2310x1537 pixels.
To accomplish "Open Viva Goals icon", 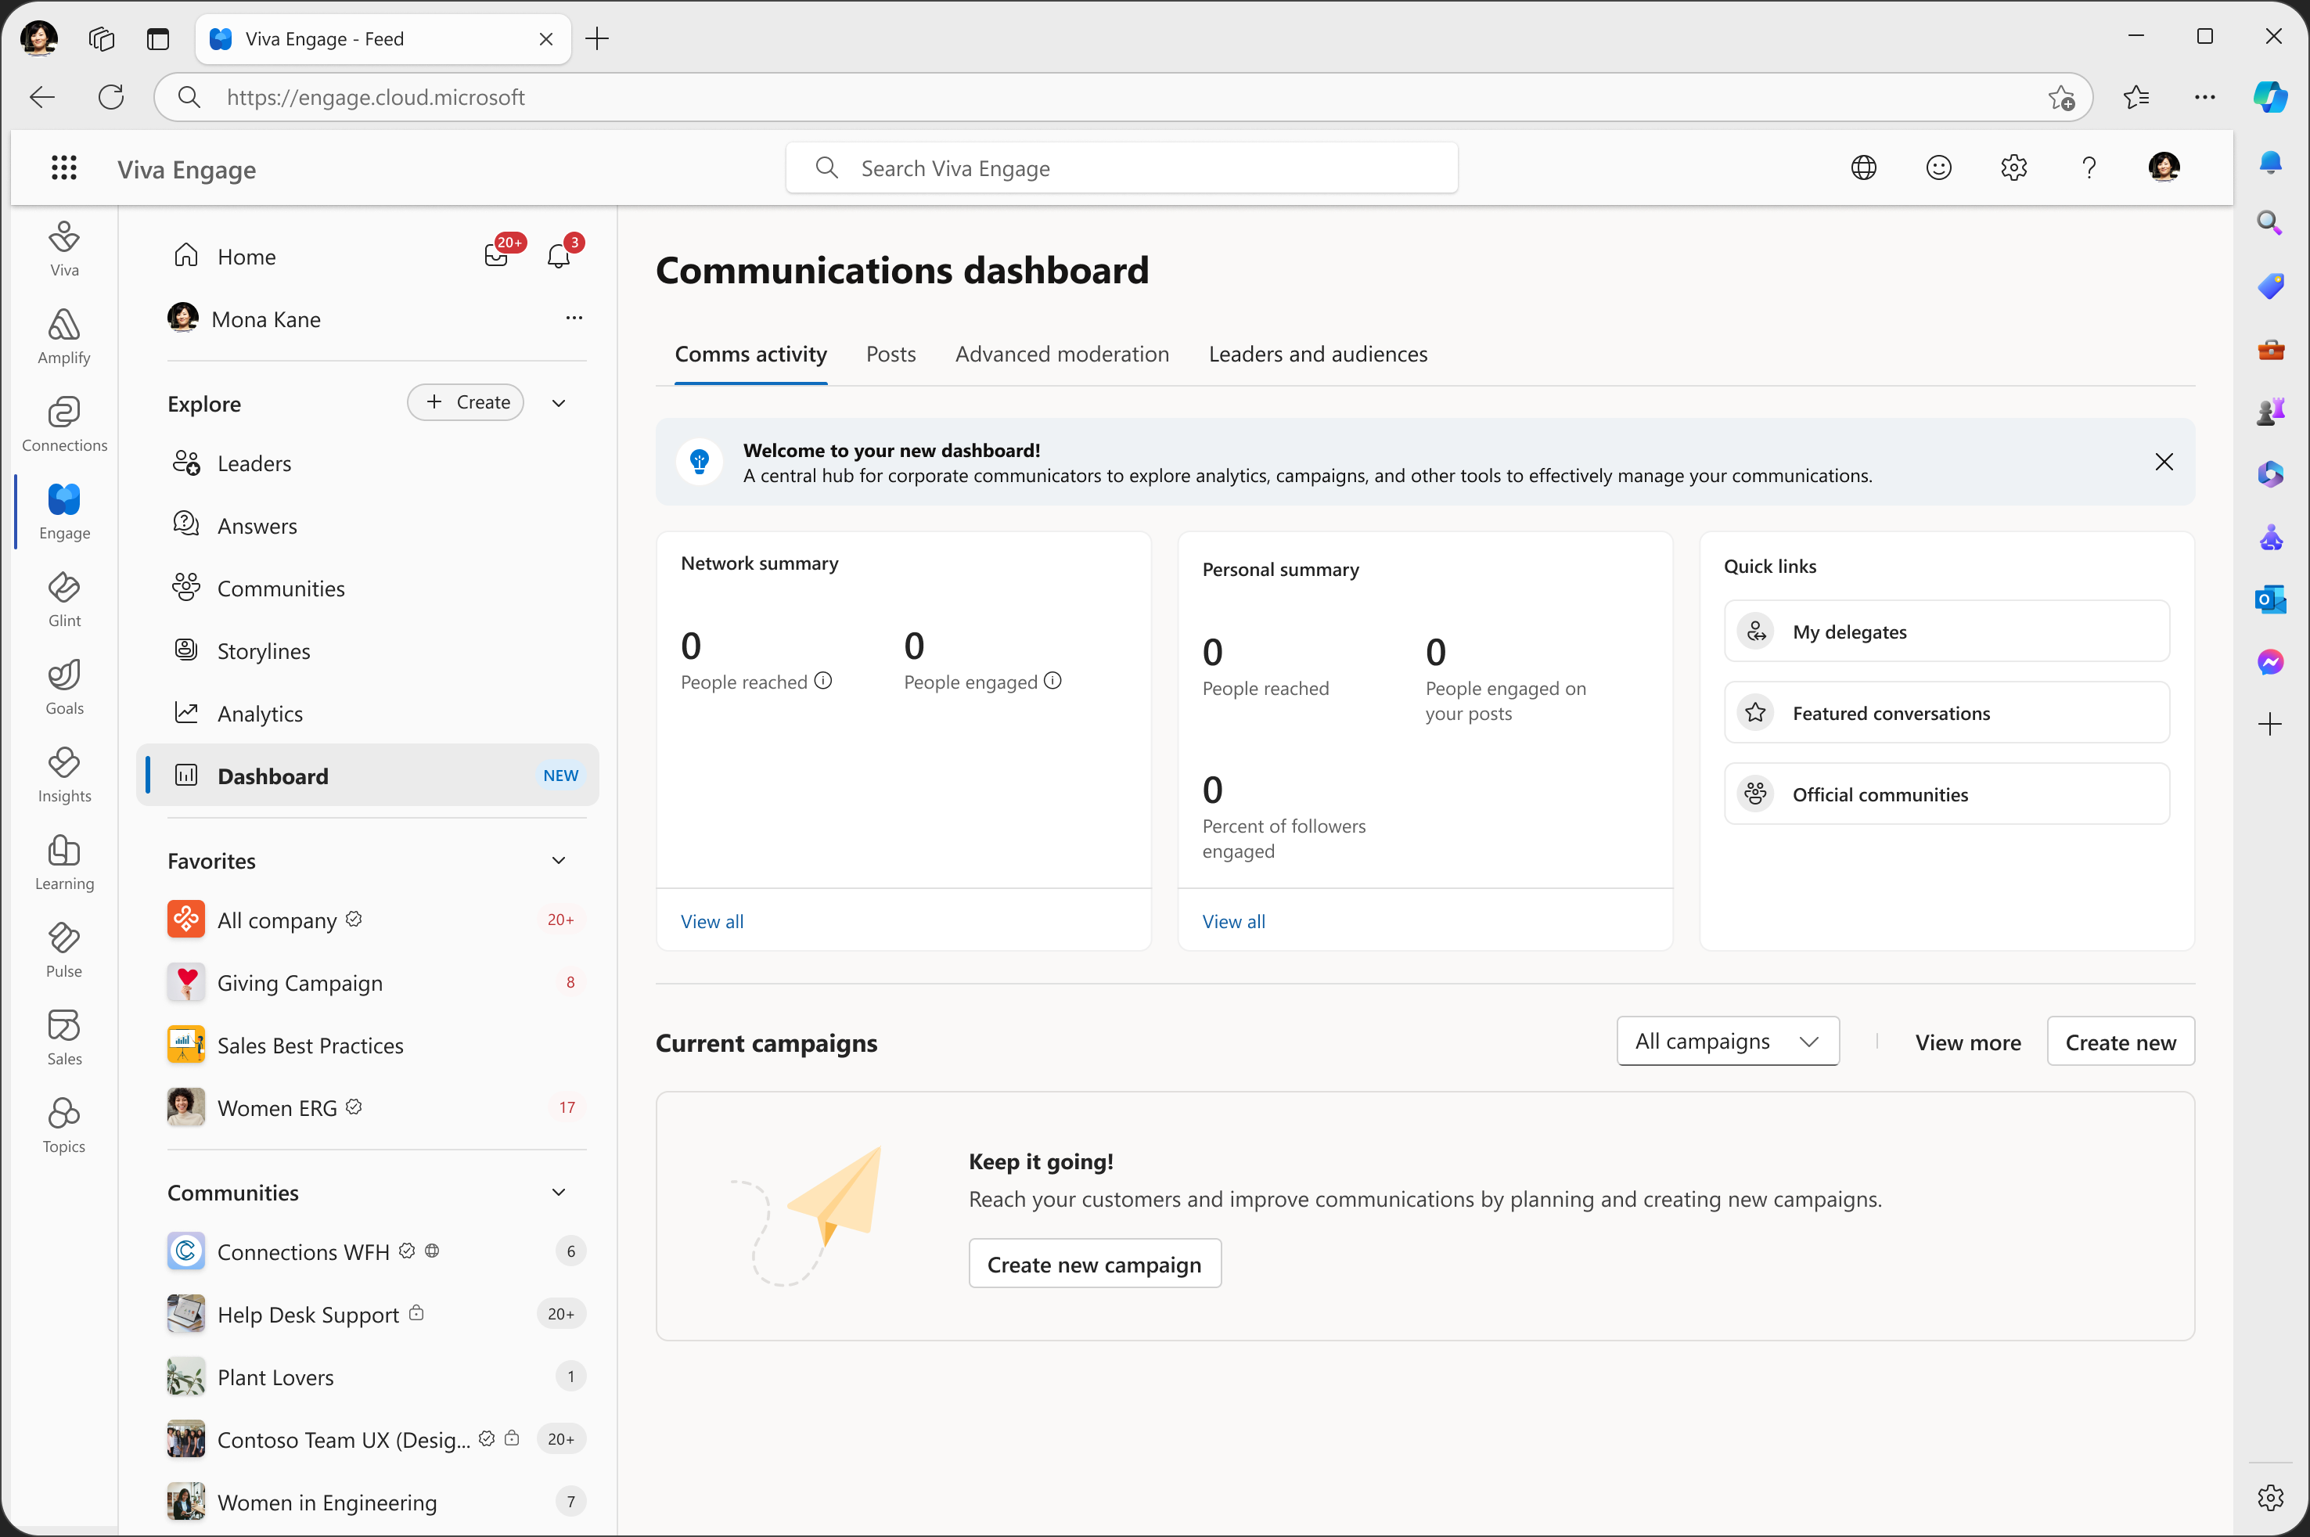I will pos(63,686).
